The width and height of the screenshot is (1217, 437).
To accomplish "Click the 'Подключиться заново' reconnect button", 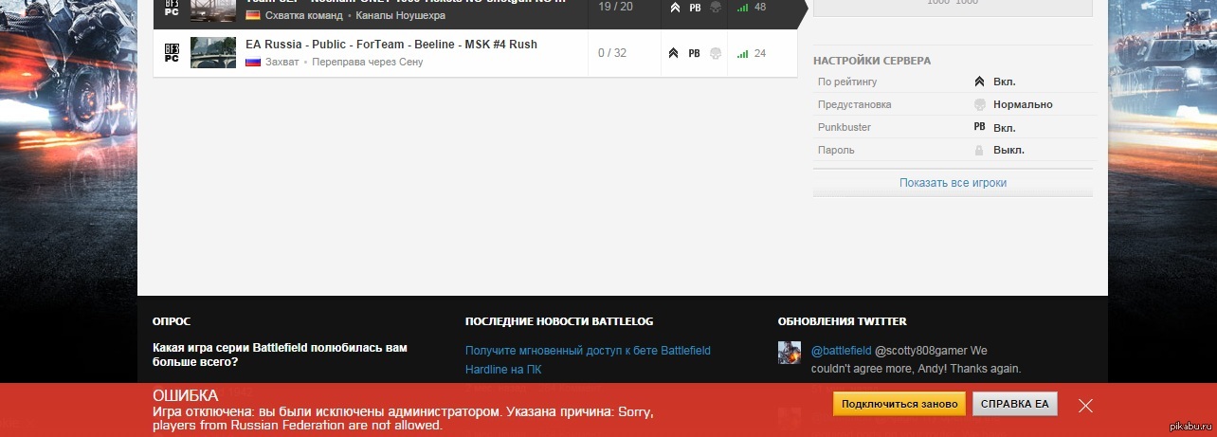I will pyautogui.click(x=899, y=404).
